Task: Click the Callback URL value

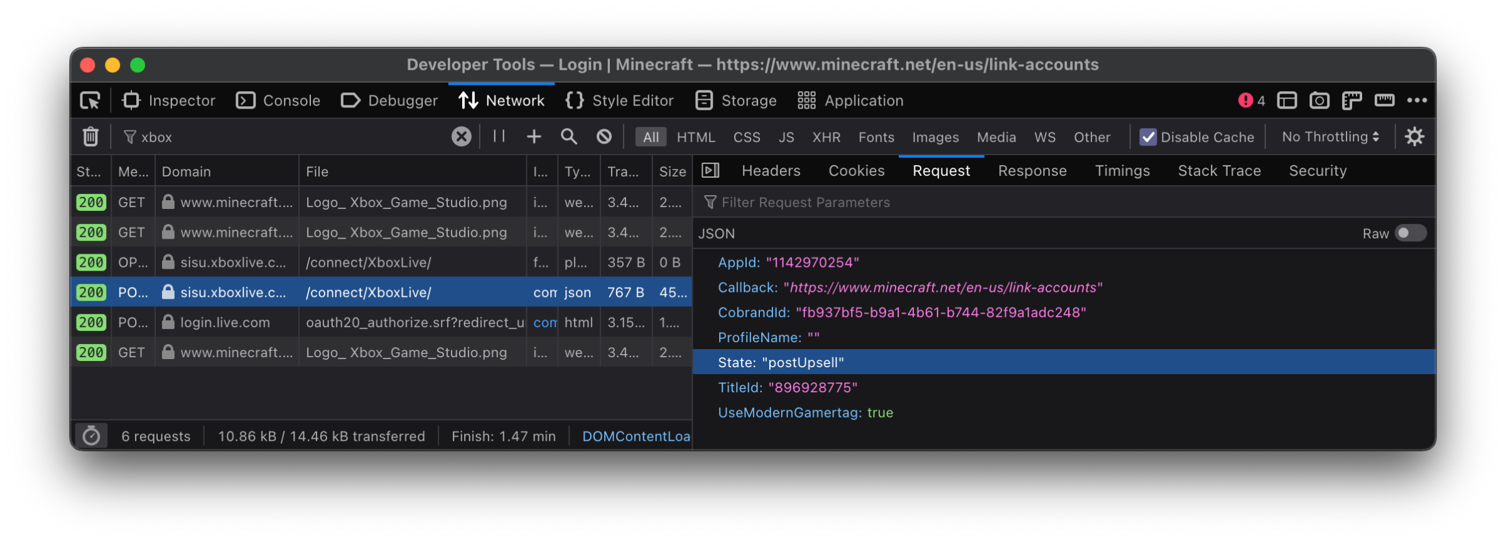Action: pyautogui.click(x=943, y=288)
